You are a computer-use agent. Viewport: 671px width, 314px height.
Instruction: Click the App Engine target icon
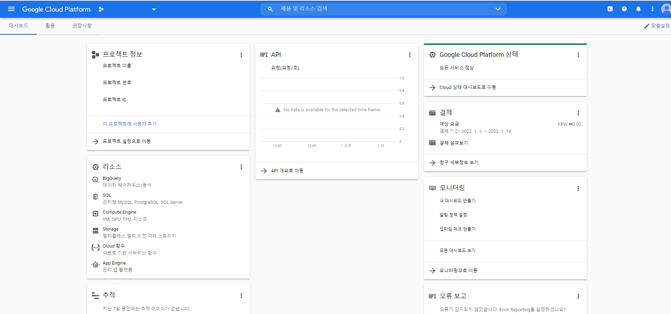coord(96,265)
